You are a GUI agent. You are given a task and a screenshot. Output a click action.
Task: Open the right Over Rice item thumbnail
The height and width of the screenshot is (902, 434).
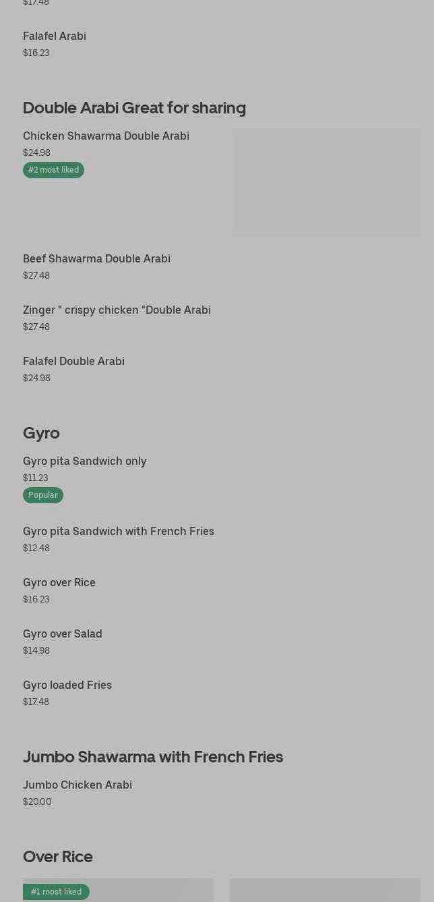point(325,891)
